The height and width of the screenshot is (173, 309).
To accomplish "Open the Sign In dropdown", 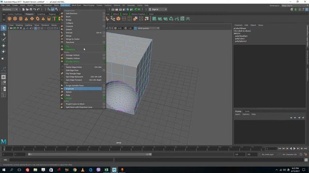I will [158, 10].
